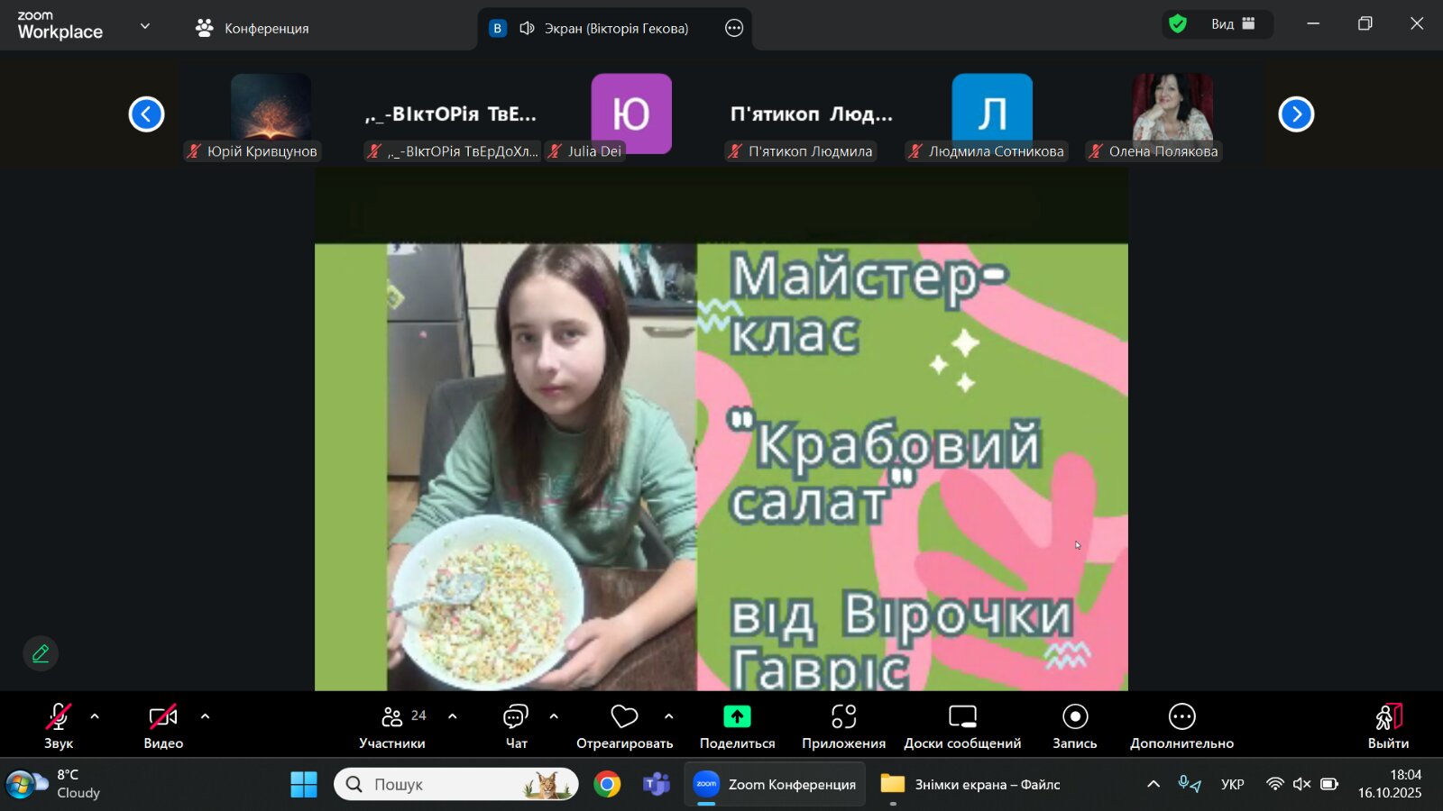The image size is (1443, 811).
Task: Leave the meeting
Action: point(1388,726)
